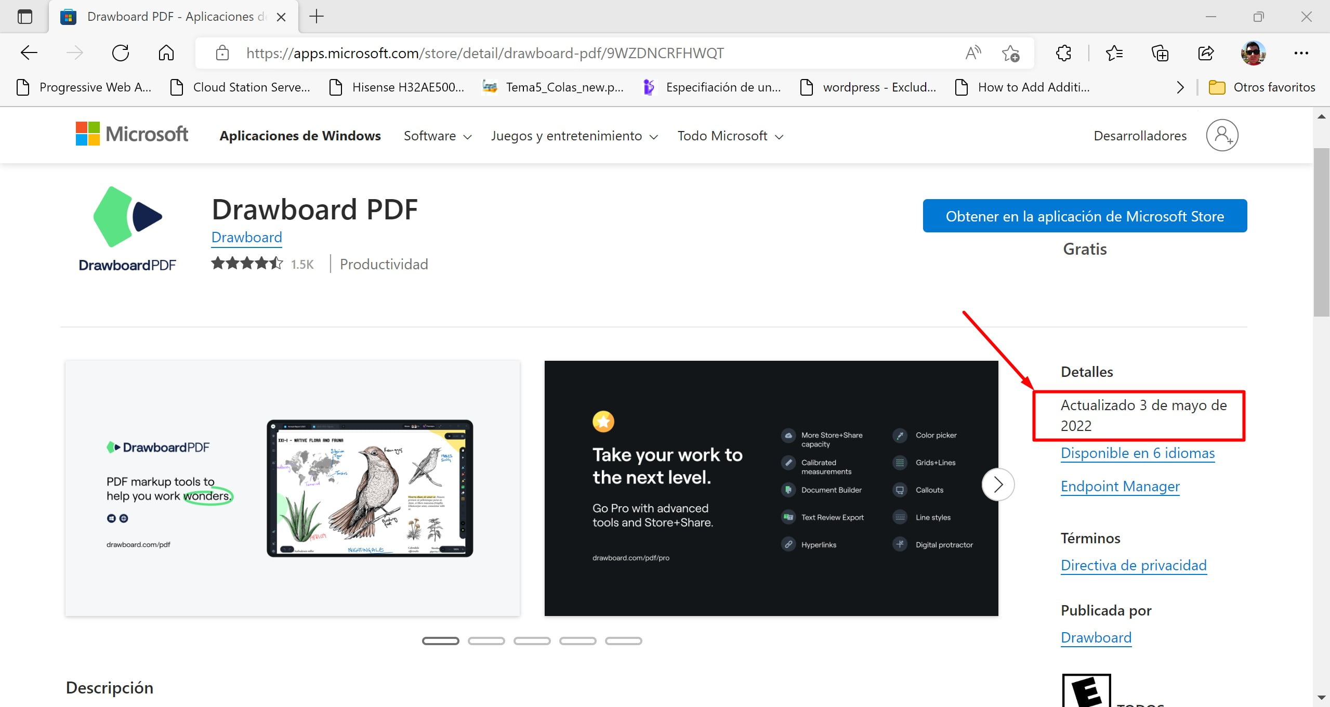This screenshot has width=1330, height=707.
Task: Advance the screenshot carousel right arrow
Action: [x=998, y=485]
